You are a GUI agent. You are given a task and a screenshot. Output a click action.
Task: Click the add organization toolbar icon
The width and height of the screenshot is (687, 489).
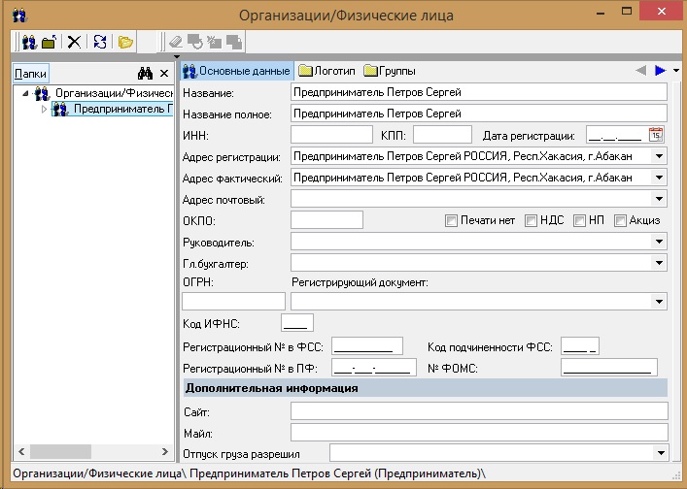click(x=29, y=42)
